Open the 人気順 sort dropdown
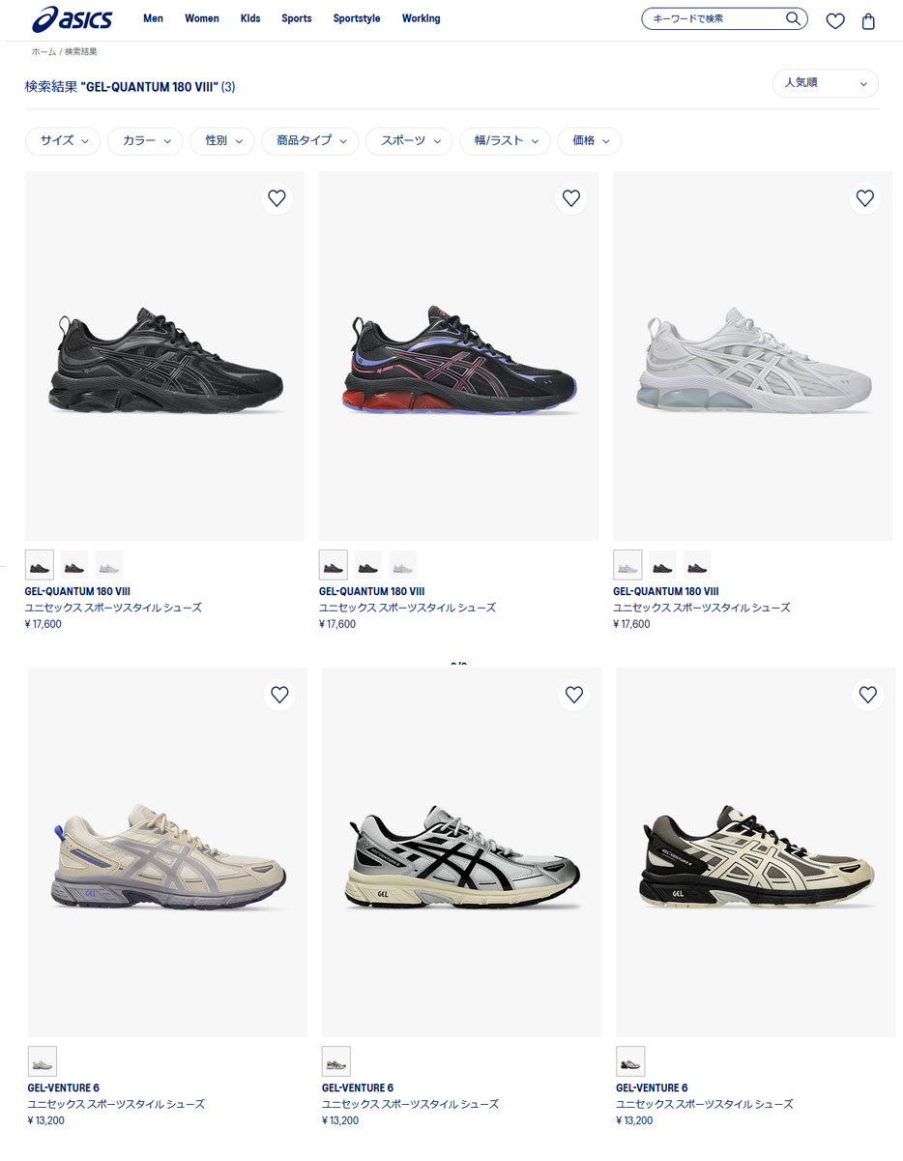The image size is (903, 1161). [x=826, y=83]
